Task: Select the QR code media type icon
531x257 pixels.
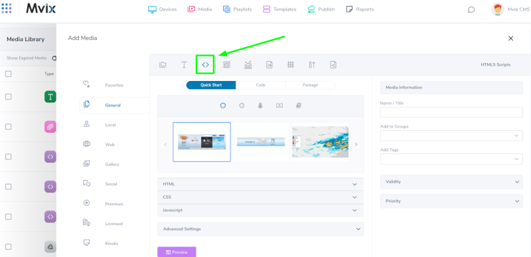Action: [226, 64]
